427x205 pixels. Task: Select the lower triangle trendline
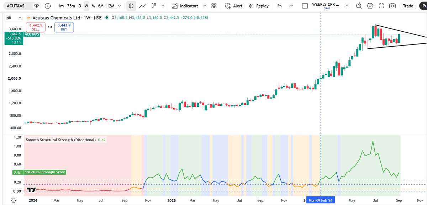pyautogui.click(x=397, y=46)
